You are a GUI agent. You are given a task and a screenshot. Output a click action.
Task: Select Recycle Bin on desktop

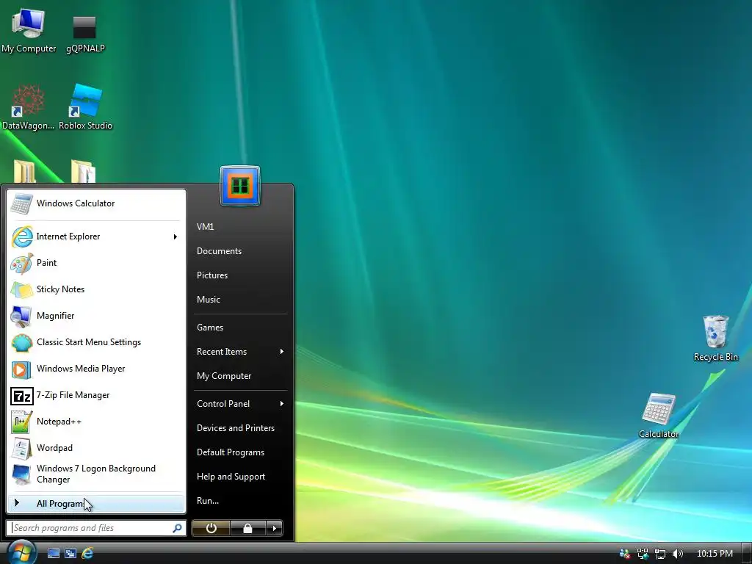coord(715,339)
